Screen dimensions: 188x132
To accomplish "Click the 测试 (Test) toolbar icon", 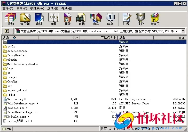I will [x=39, y=19].
